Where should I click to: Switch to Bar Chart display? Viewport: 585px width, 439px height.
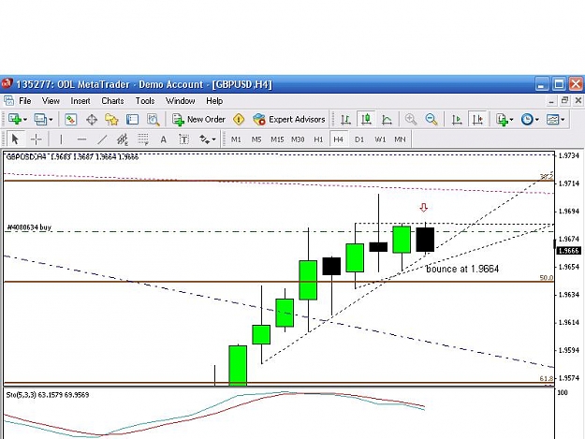pyautogui.click(x=345, y=120)
